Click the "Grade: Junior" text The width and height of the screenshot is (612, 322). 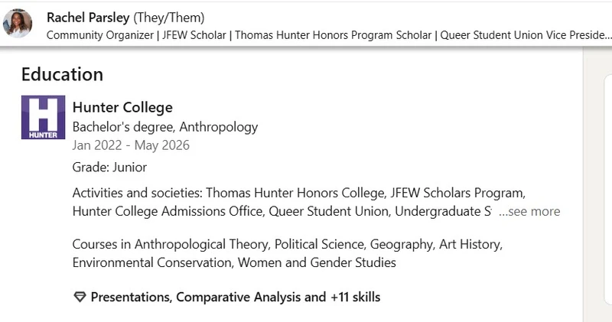(x=109, y=167)
